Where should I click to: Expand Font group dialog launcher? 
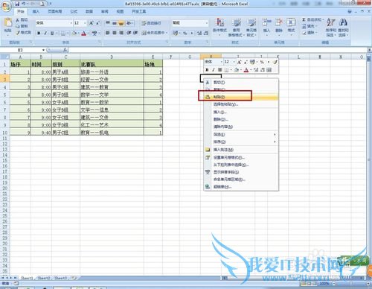100,42
